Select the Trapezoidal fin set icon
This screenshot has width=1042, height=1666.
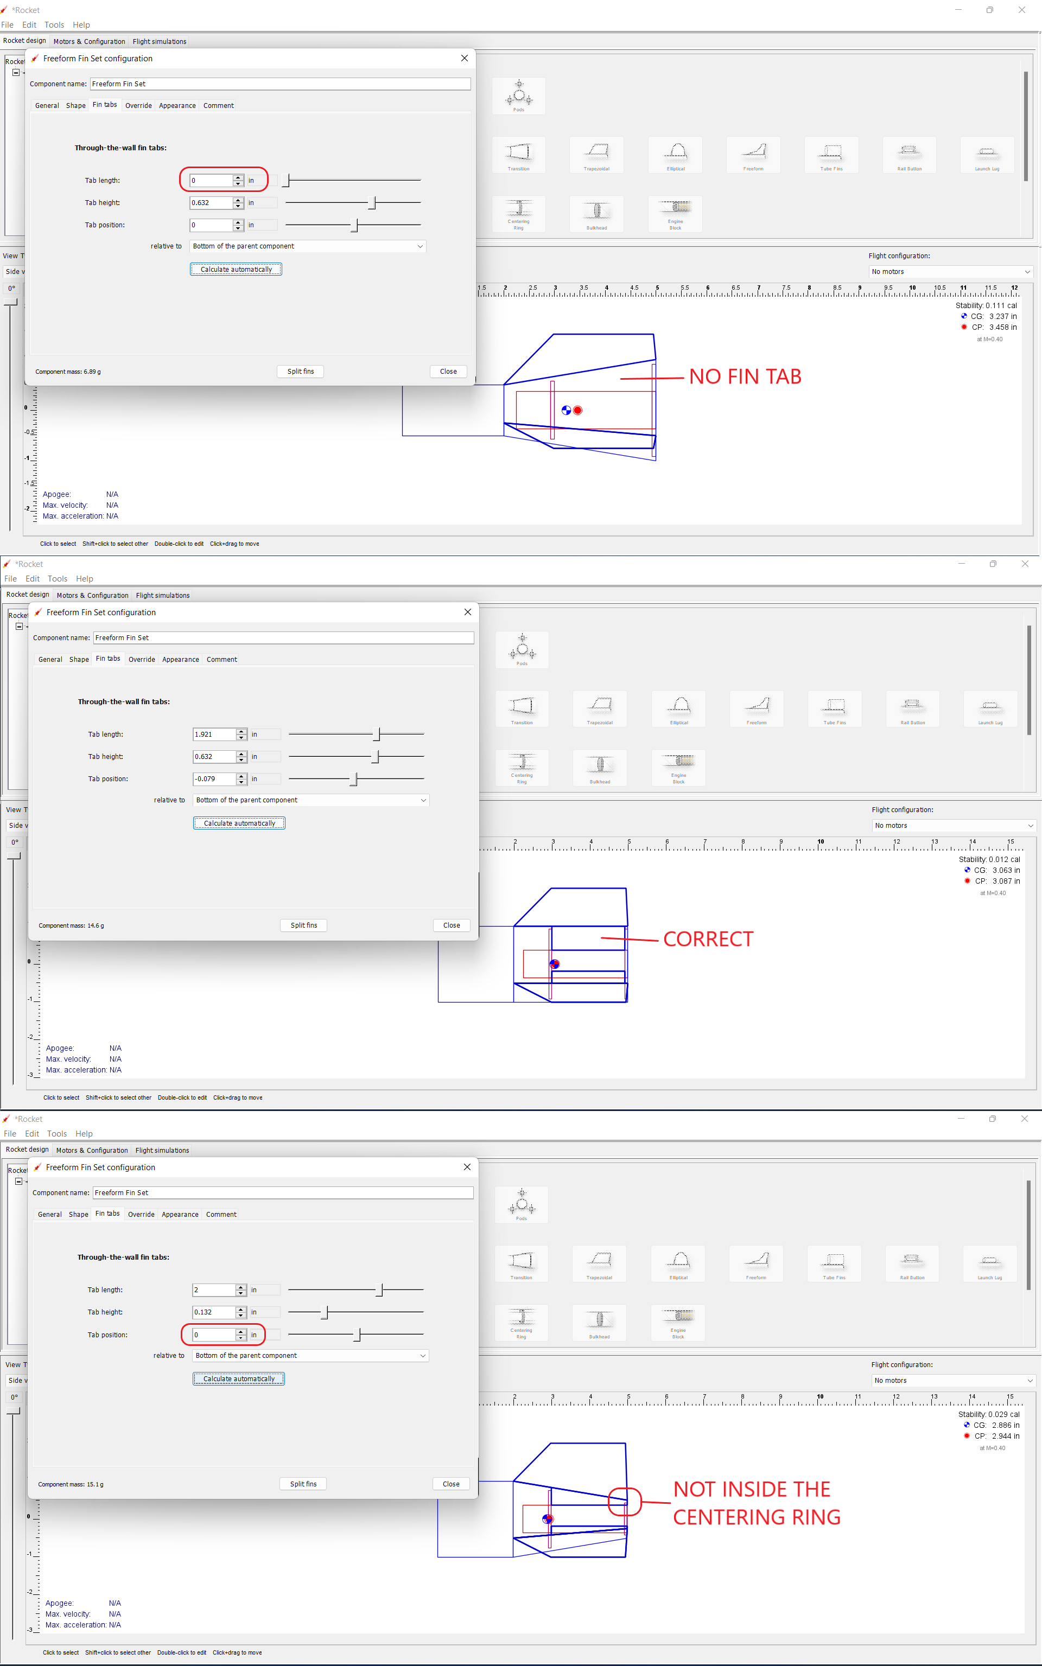[x=597, y=154]
